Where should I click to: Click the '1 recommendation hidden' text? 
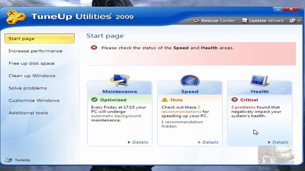(x=182, y=124)
